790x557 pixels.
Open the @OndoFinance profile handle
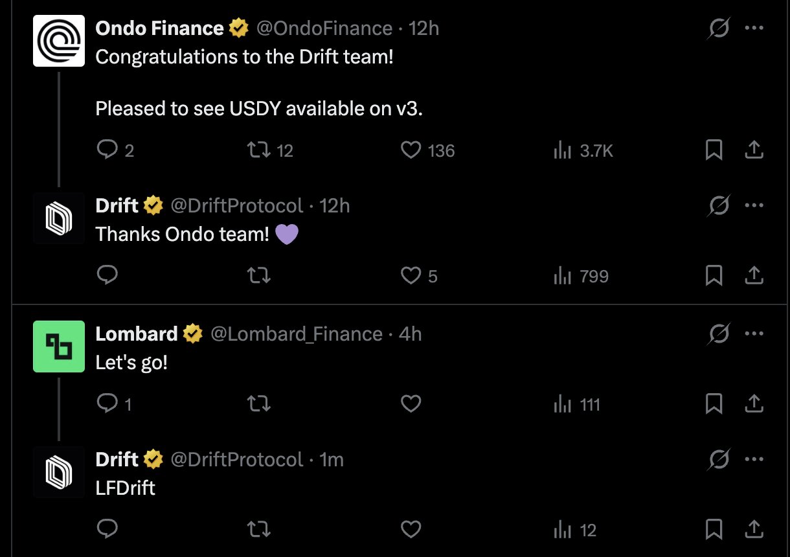(x=324, y=28)
